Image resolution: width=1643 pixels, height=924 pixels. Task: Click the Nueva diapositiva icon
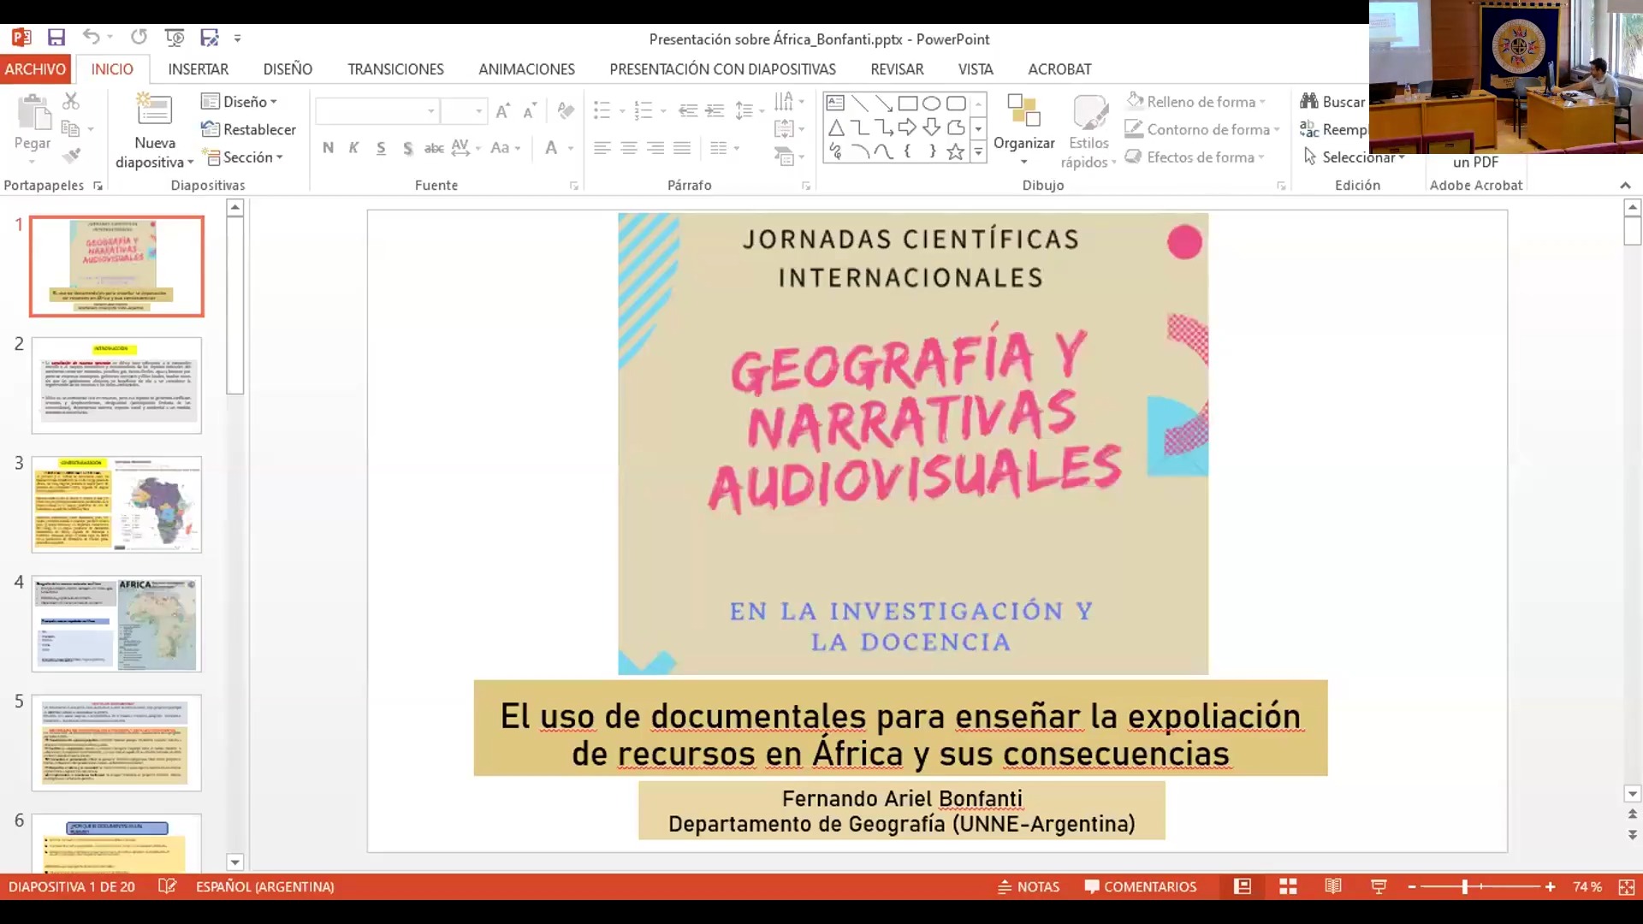(154, 111)
